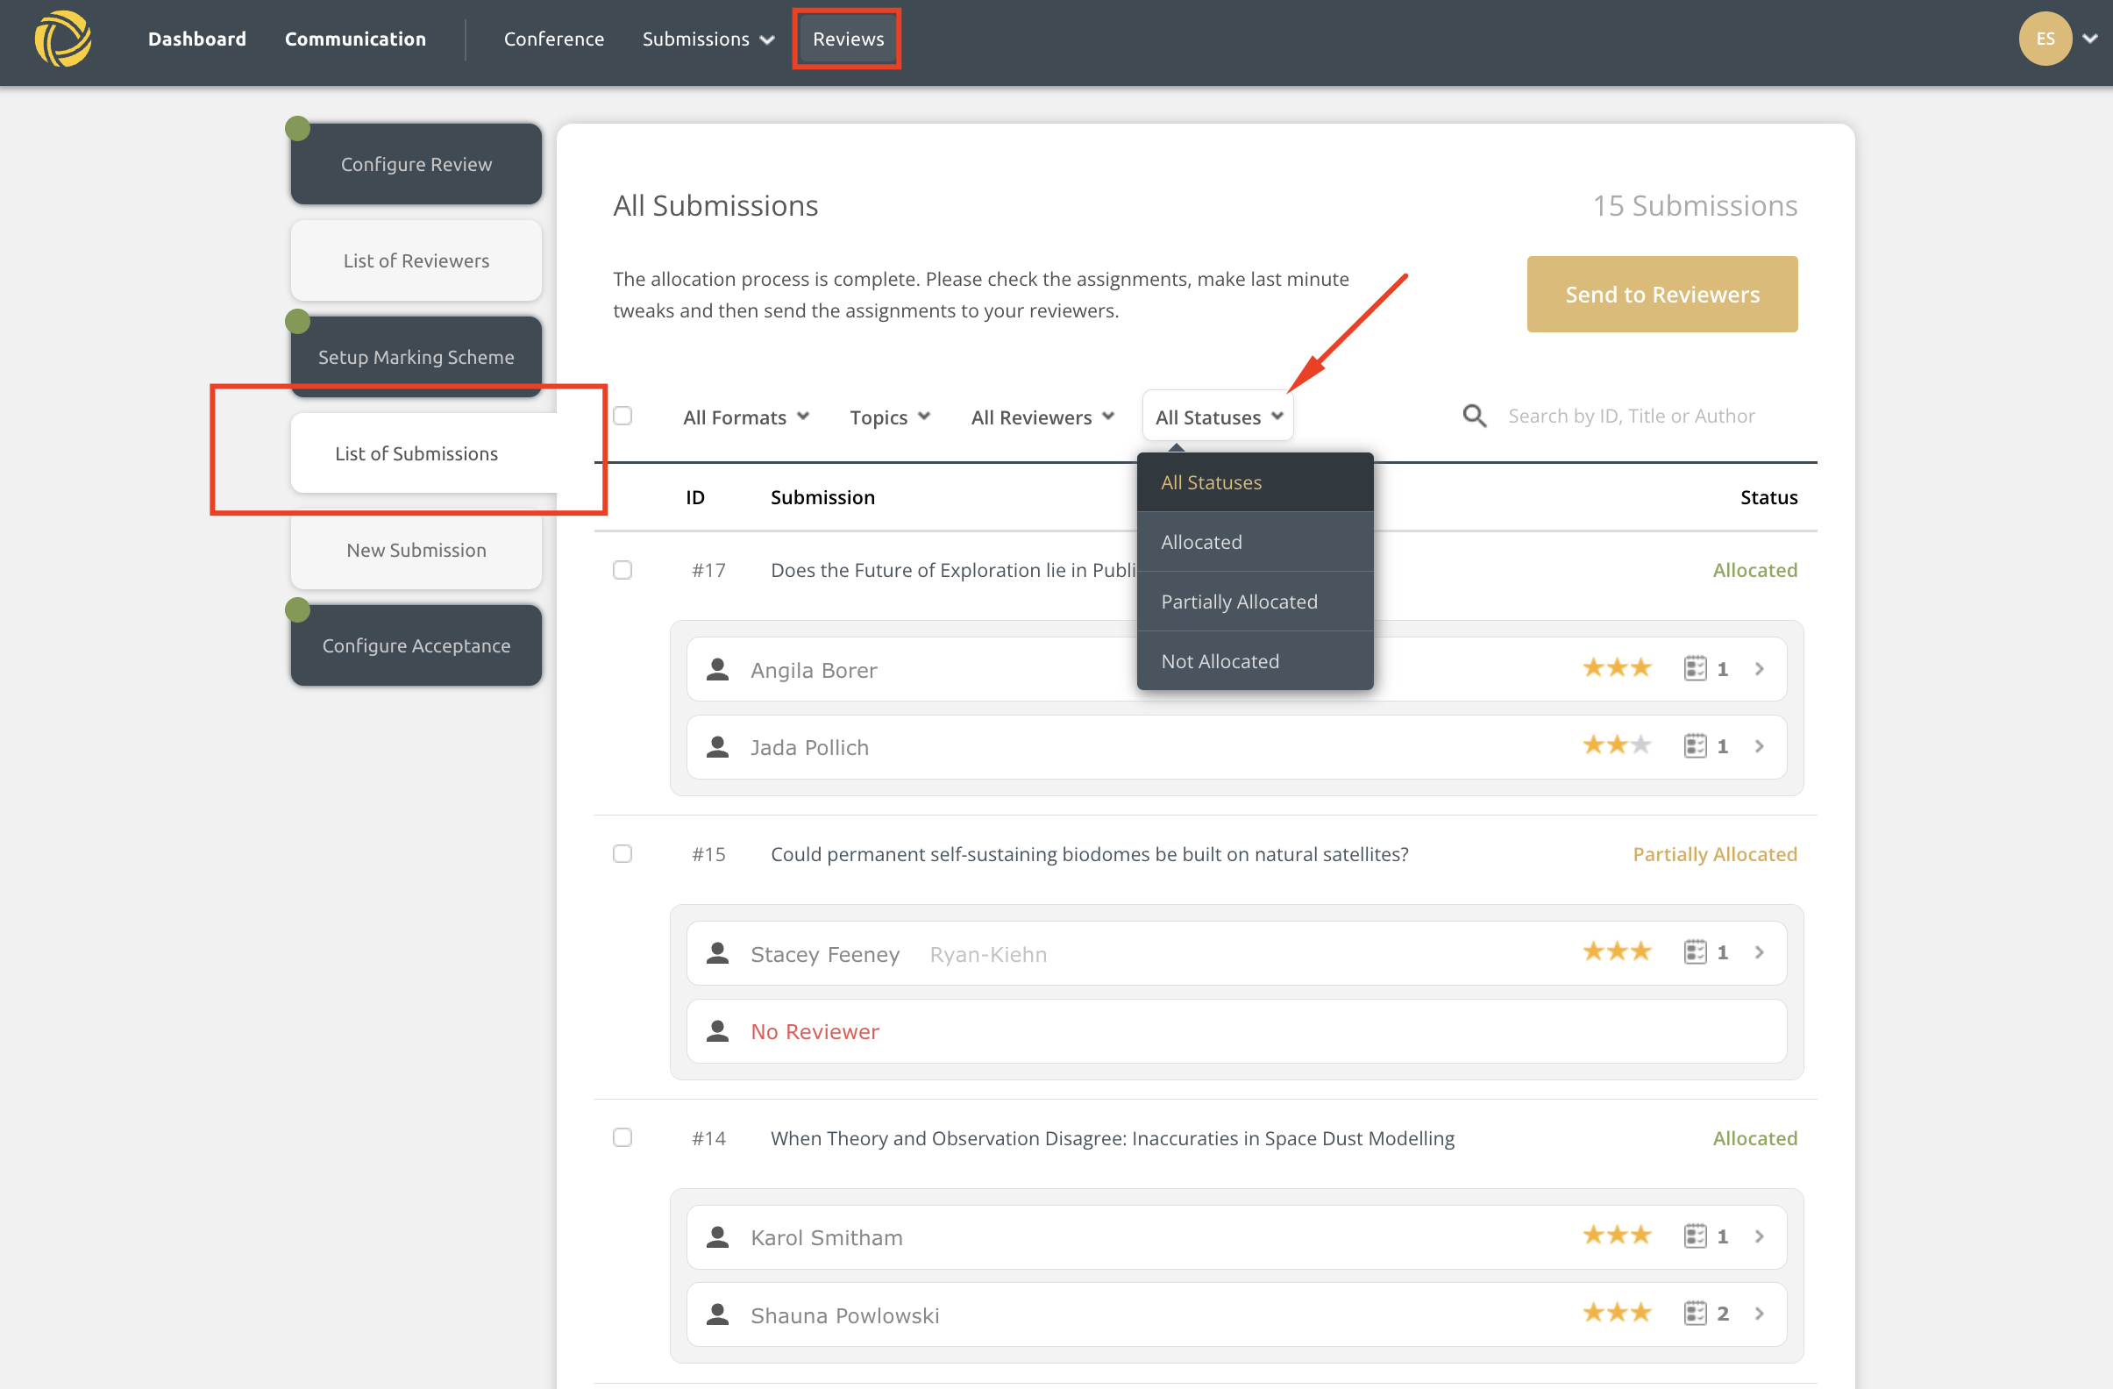Viewport: 2113px width, 1389px height.
Task: Click star rating of Angila Borer
Action: pyautogui.click(x=1617, y=668)
